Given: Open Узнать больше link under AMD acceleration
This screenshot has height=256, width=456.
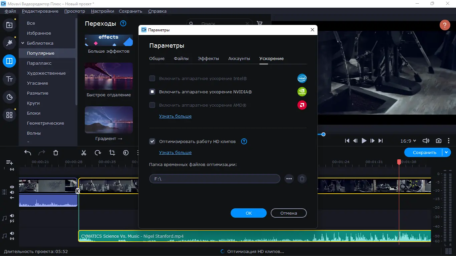Looking at the screenshot, I should 175,116.
